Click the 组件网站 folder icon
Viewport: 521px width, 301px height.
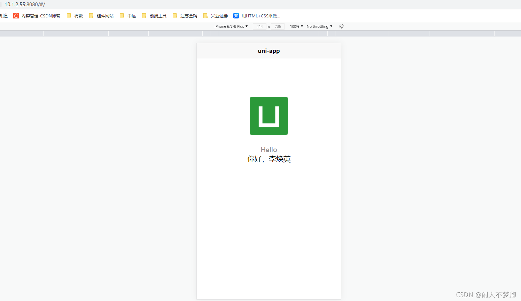pos(91,16)
